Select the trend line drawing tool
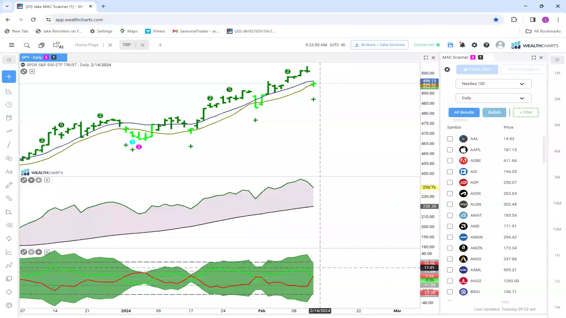Viewport: 566px width, 318px height. click(x=9, y=145)
